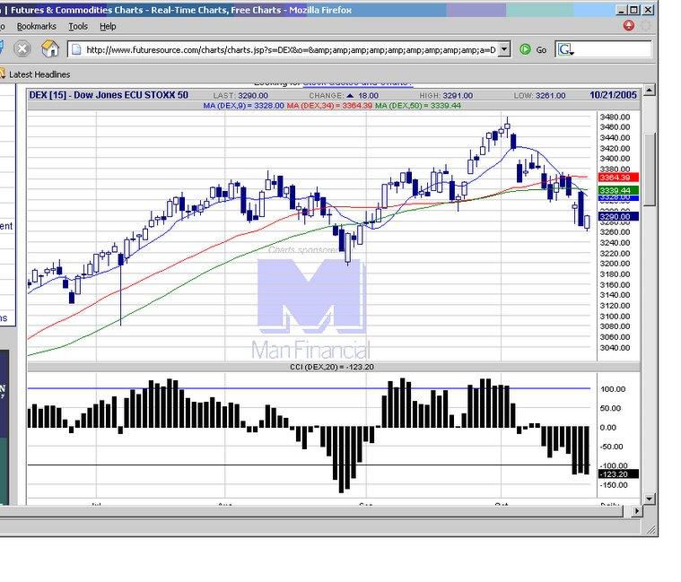
Task: Minimize the Firefox window
Action: click(622, 10)
